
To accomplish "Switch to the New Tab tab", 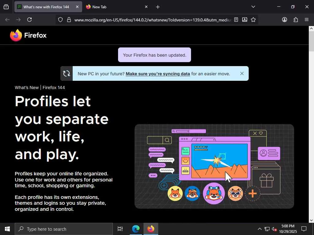I will pos(117,7).
